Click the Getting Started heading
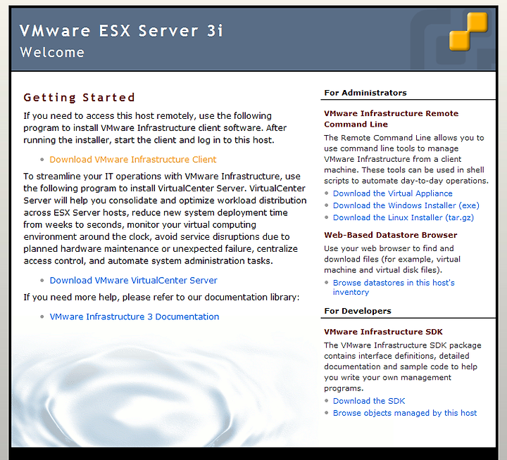Viewport: 507px width, 460px height. pyautogui.click(x=79, y=98)
